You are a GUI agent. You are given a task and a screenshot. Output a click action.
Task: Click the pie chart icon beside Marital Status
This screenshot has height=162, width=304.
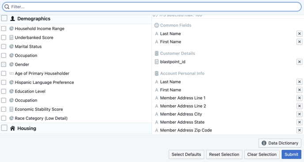11,46
